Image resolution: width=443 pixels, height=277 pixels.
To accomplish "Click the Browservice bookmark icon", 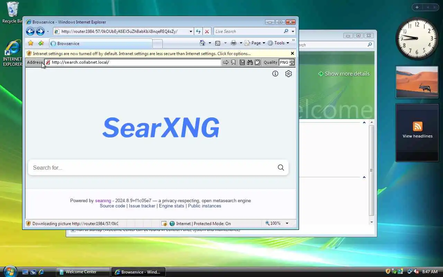I will [233, 62].
